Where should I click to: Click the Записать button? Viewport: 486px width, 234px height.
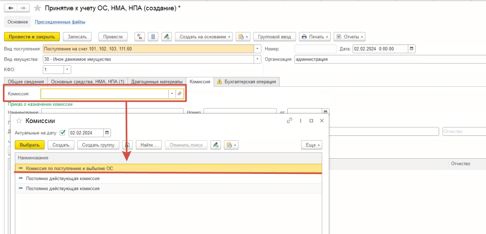click(x=77, y=37)
